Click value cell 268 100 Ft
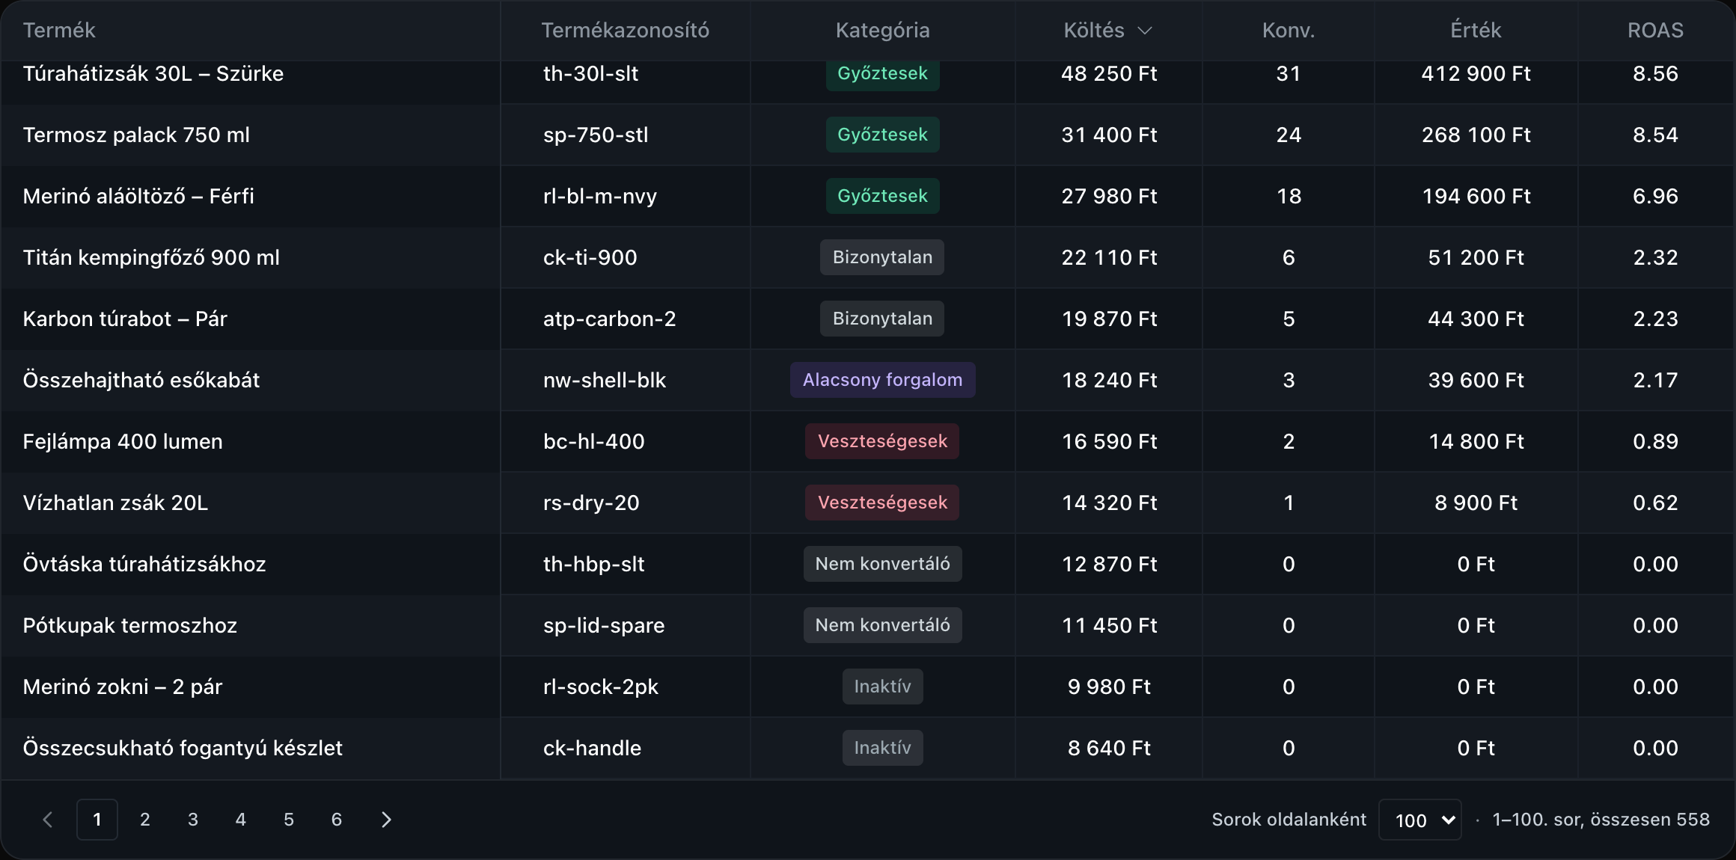The width and height of the screenshot is (1736, 860). tap(1476, 135)
